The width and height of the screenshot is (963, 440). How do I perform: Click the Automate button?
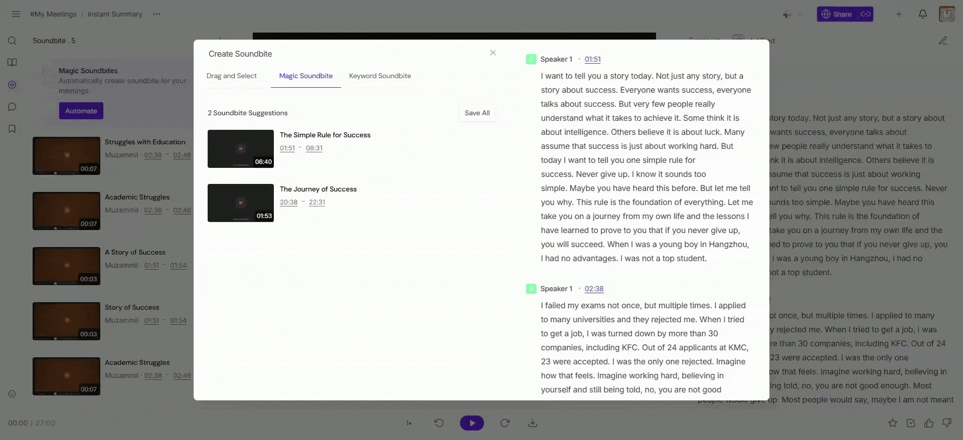pos(81,111)
